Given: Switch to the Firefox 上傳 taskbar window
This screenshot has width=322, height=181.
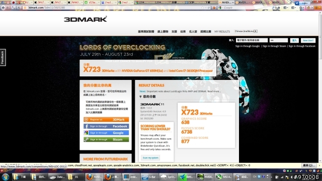Looking at the screenshot, I should [112, 177].
